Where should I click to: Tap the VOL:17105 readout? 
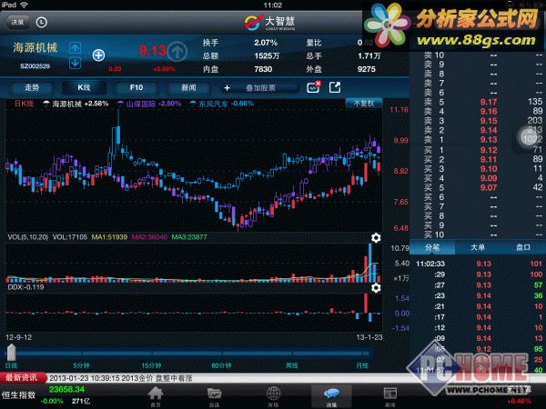click(70, 237)
